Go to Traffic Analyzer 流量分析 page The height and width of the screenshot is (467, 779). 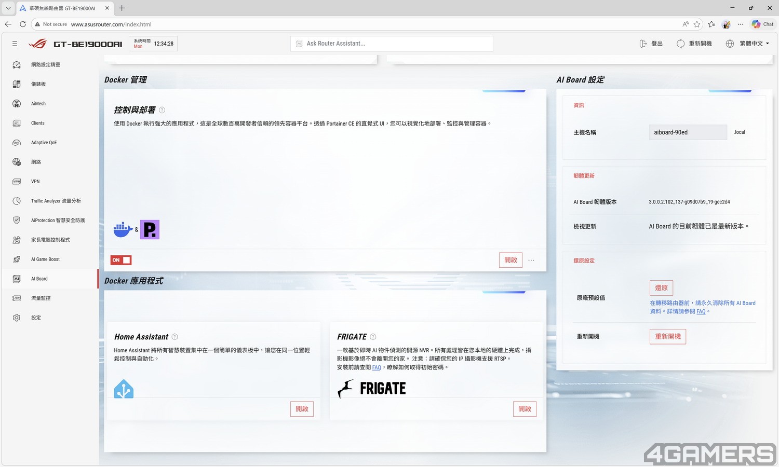(x=56, y=201)
